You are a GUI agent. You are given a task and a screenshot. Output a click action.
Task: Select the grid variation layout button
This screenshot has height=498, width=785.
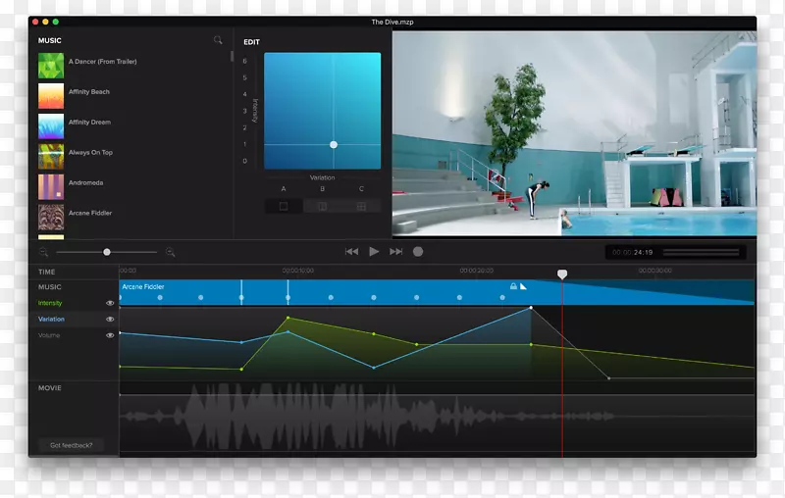pyautogui.click(x=361, y=207)
